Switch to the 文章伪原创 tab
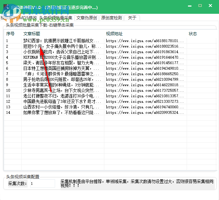Image resolution: width=219 pixels, height=200 pixels. point(86,18)
